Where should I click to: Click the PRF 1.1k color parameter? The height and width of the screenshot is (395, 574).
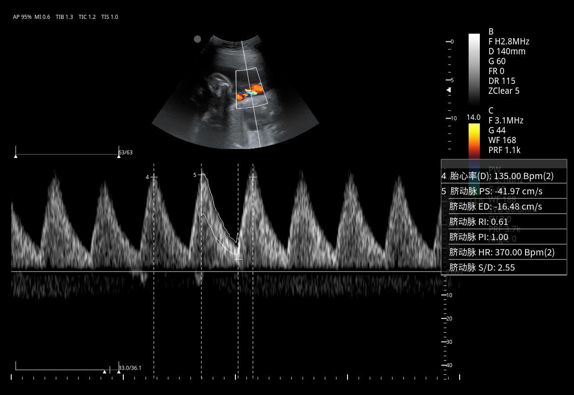(x=504, y=150)
